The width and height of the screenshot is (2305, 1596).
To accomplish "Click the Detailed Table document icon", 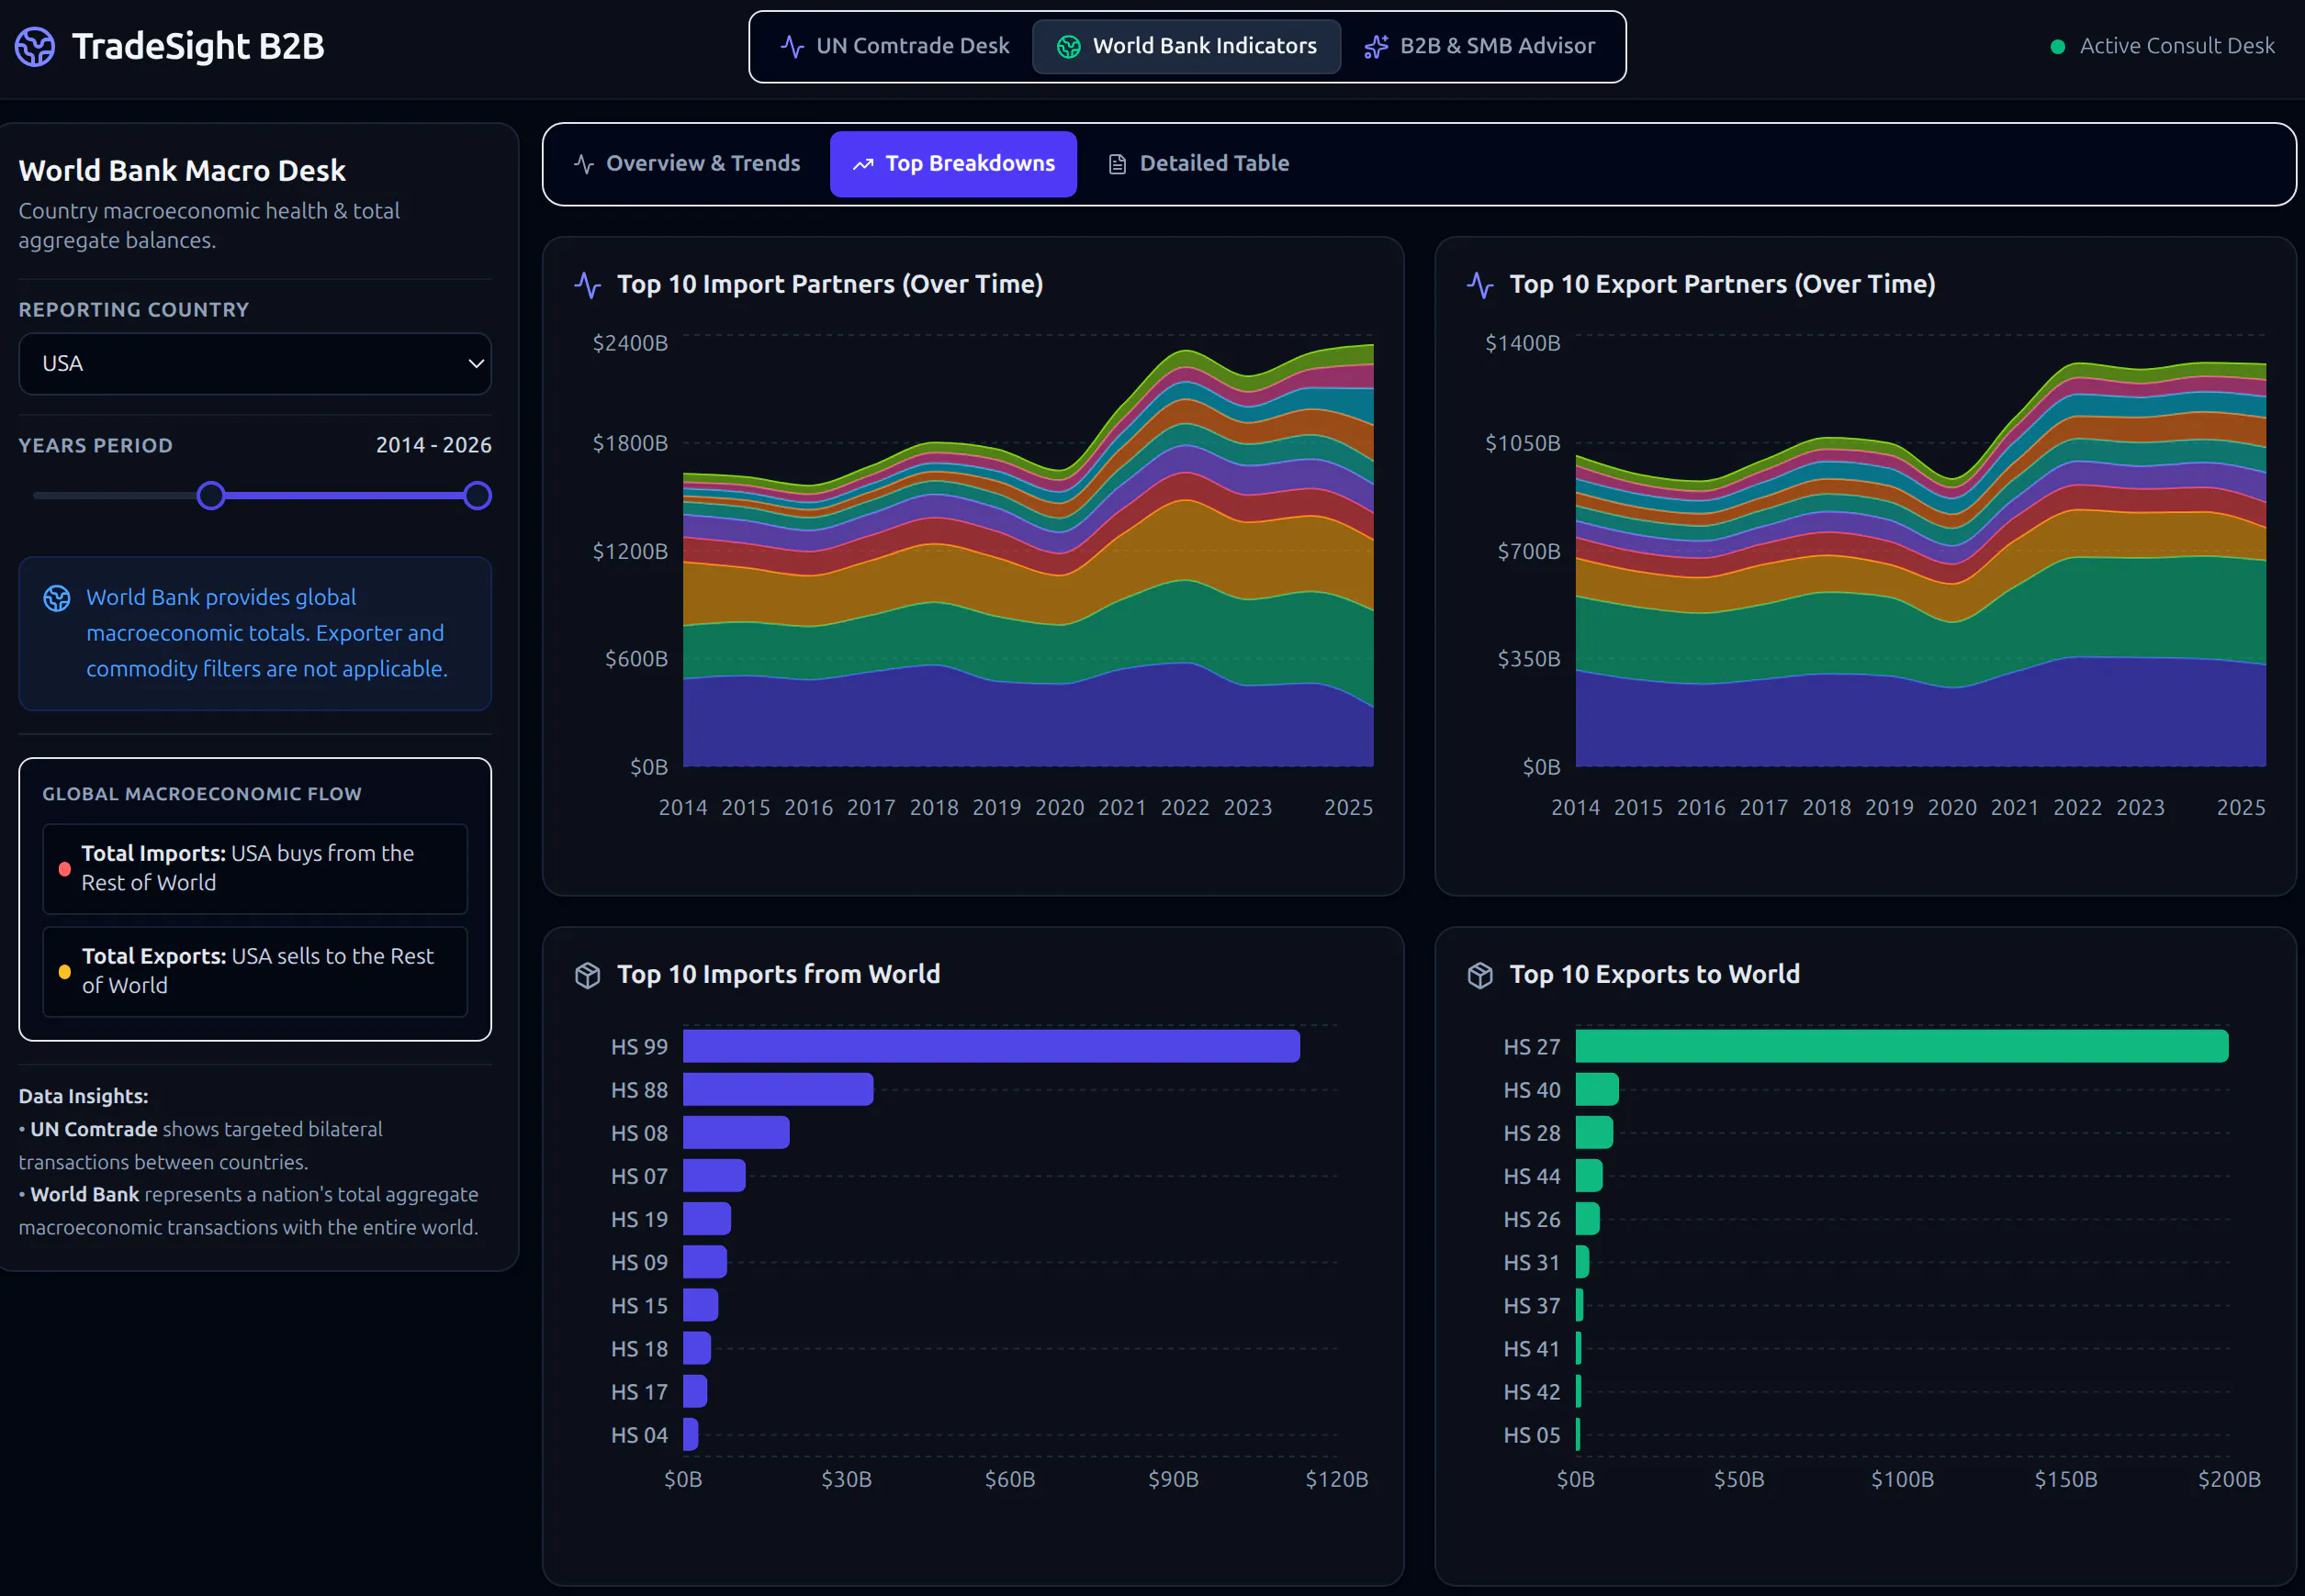I will tap(1118, 164).
